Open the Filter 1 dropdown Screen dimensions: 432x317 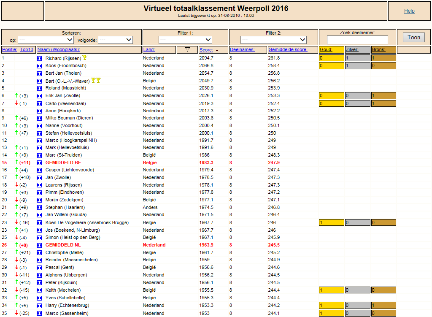click(x=185, y=40)
